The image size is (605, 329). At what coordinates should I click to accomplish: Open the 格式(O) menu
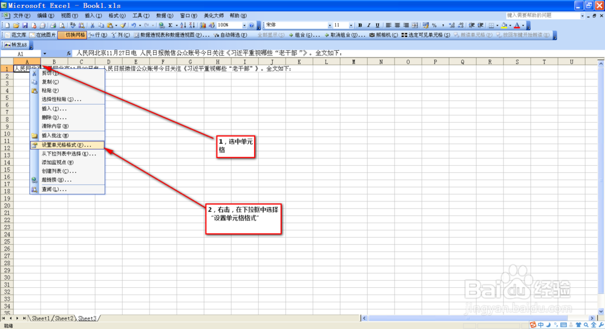click(x=117, y=16)
